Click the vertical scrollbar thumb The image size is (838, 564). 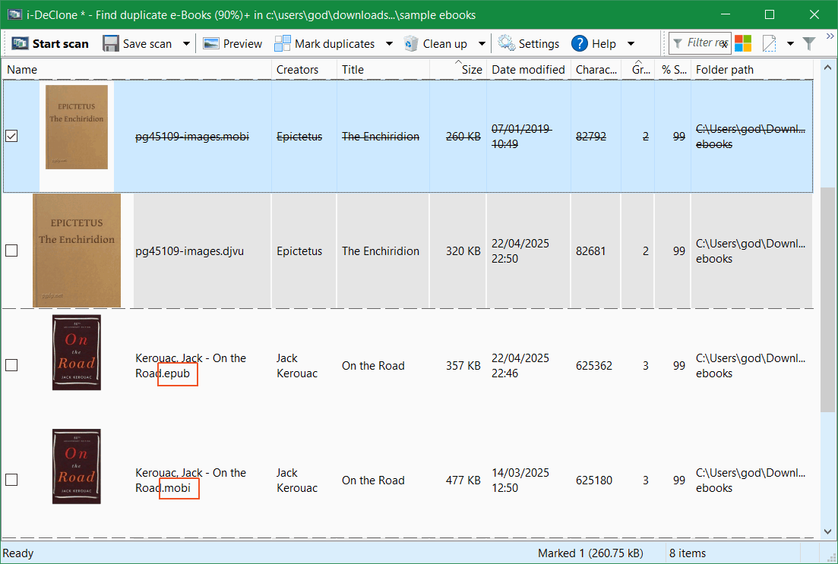(827, 299)
